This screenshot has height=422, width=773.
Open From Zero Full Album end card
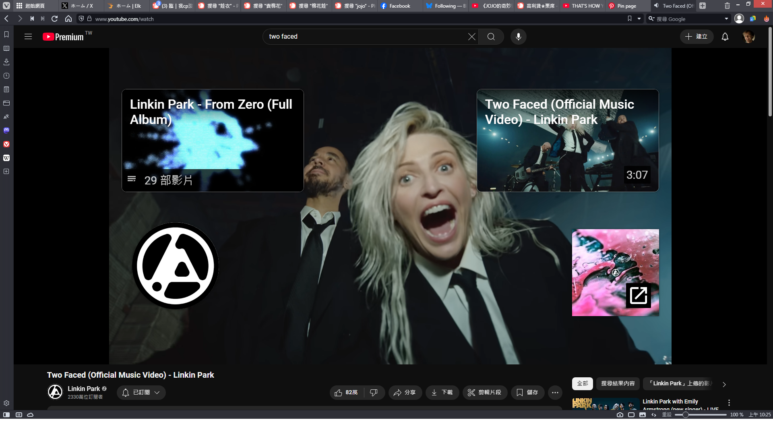point(213,141)
